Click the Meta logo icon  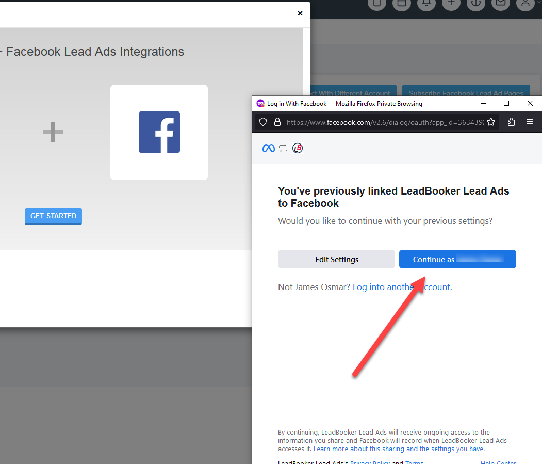pos(268,149)
